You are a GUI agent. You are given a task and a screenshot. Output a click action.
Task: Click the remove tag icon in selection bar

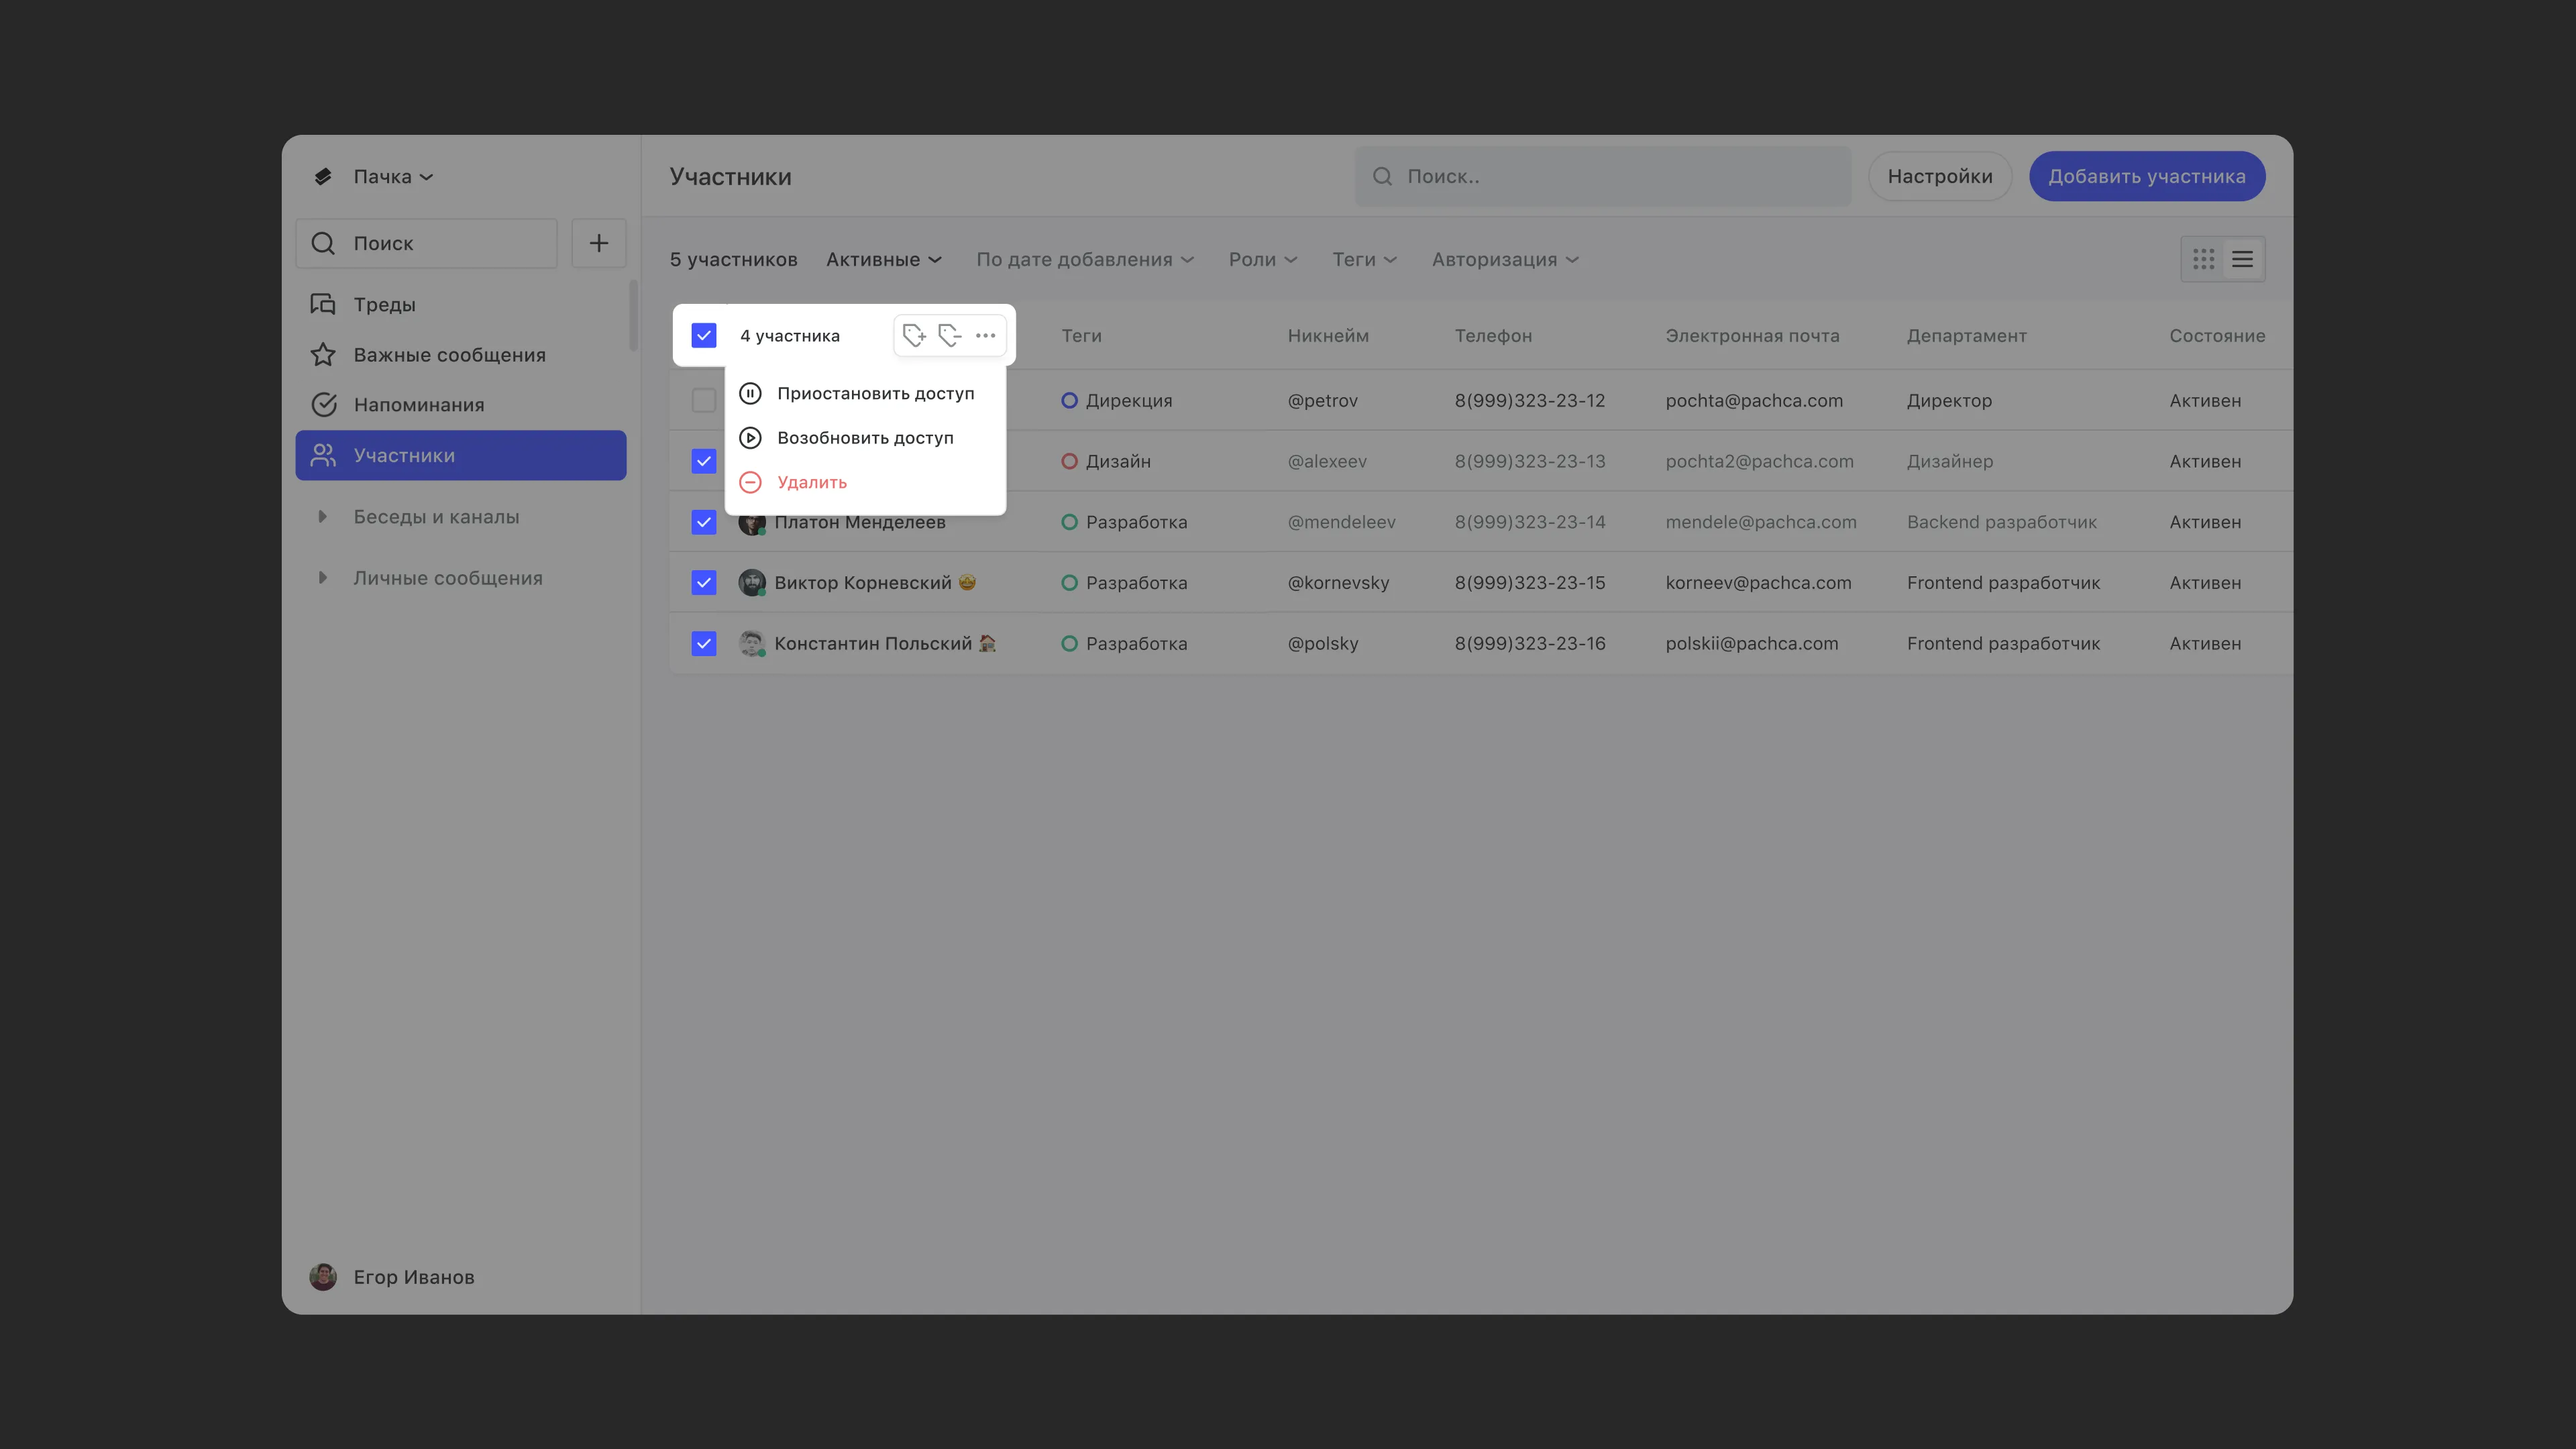tap(950, 336)
